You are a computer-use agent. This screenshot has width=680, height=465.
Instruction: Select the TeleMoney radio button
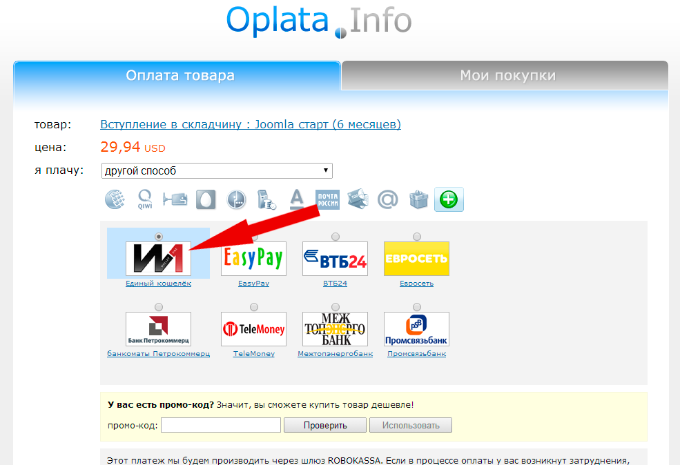(x=254, y=307)
